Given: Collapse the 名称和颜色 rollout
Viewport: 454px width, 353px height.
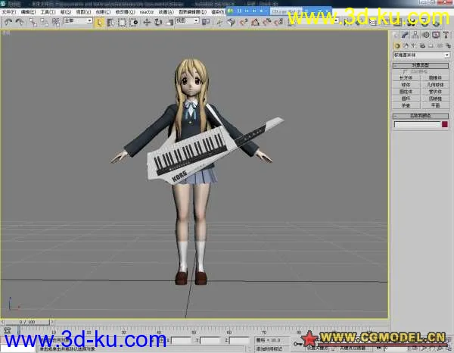Looking at the screenshot, I should click(x=421, y=116).
